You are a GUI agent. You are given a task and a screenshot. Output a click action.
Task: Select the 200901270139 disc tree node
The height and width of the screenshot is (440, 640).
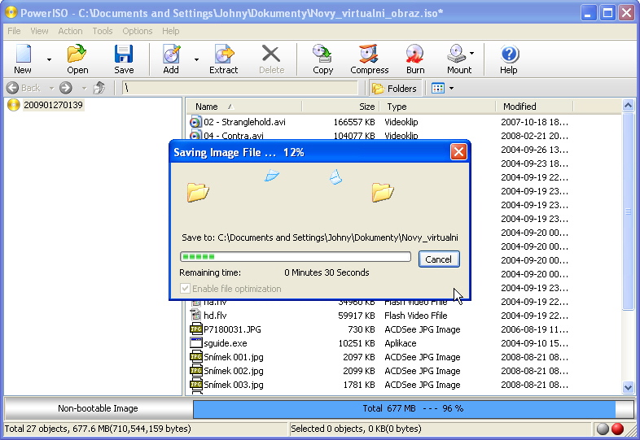[53, 105]
